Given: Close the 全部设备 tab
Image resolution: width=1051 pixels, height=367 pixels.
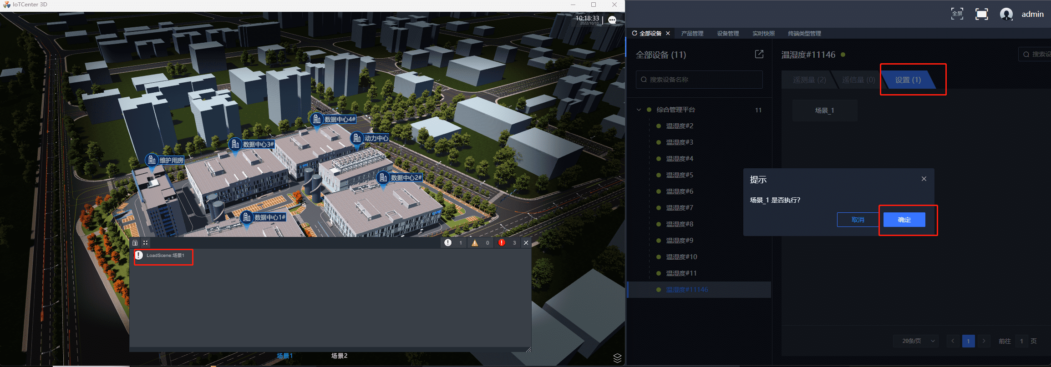Looking at the screenshot, I should (x=668, y=33).
